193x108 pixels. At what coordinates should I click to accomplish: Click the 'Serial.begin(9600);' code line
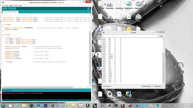pos(11,29)
